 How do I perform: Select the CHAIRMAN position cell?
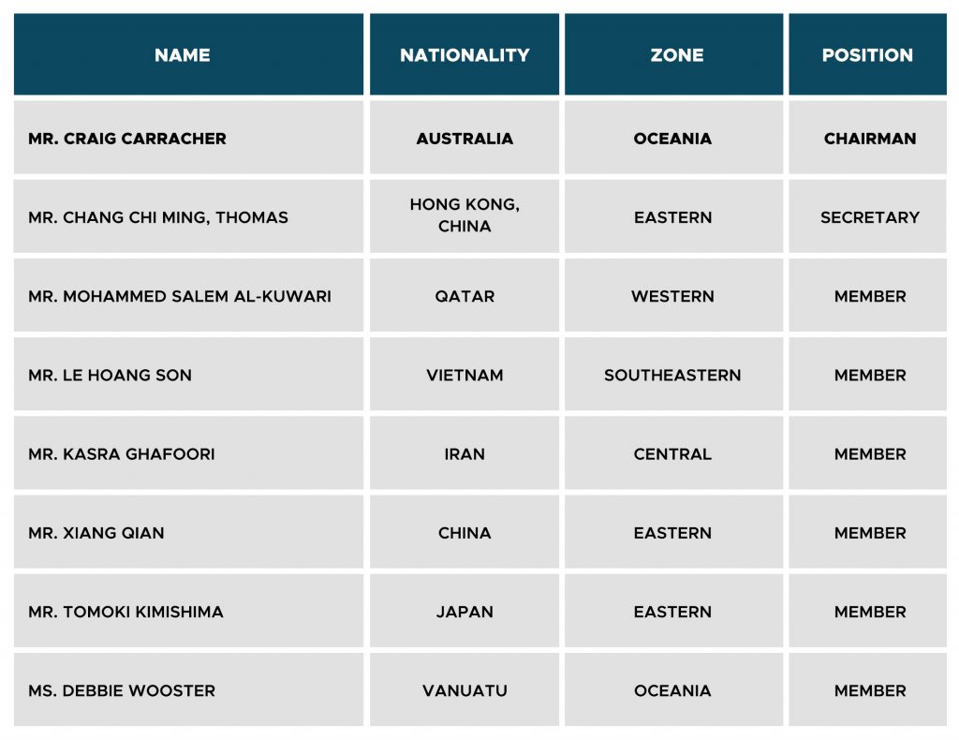coord(867,138)
